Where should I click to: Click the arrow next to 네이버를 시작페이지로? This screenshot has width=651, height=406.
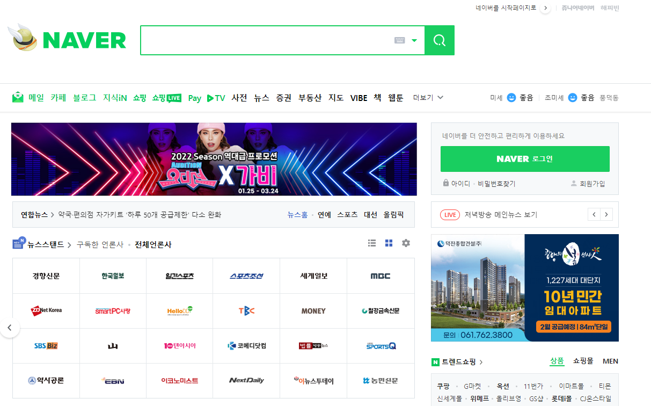coord(546,8)
